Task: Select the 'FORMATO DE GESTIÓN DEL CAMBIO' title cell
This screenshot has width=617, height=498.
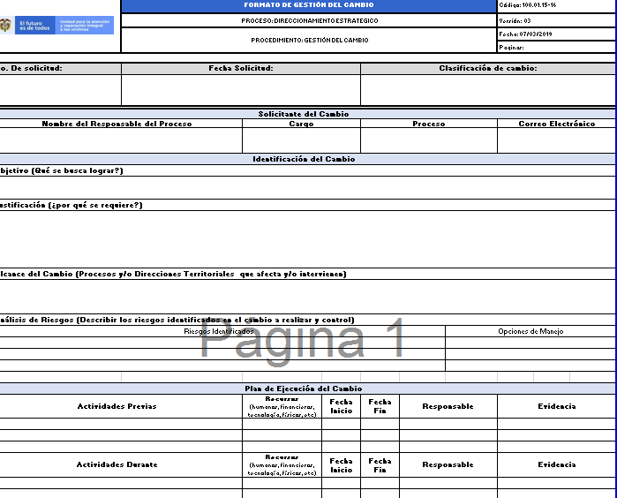Action: (309, 5)
